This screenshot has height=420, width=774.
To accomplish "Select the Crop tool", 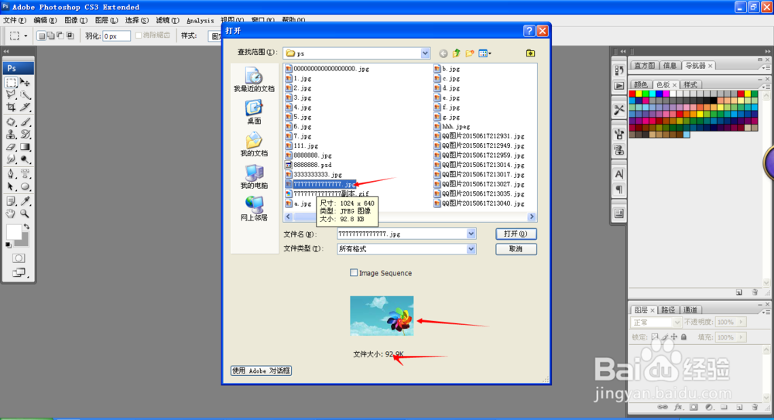I will tap(11, 107).
